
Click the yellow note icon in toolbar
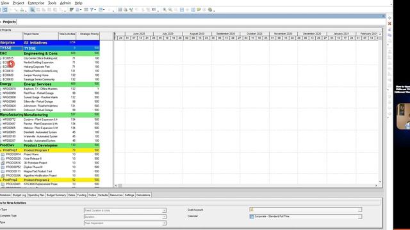199,10
